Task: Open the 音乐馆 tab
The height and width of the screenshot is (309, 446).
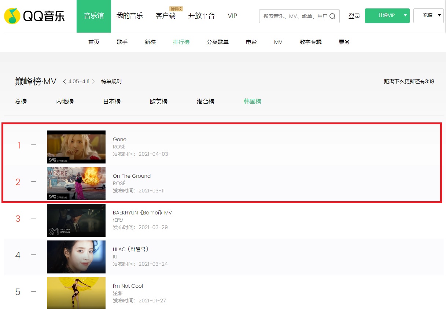Action: coord(94,16)
